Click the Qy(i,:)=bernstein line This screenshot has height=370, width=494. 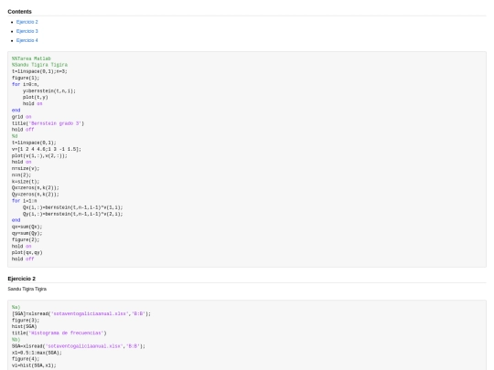[x=73, y=214]
